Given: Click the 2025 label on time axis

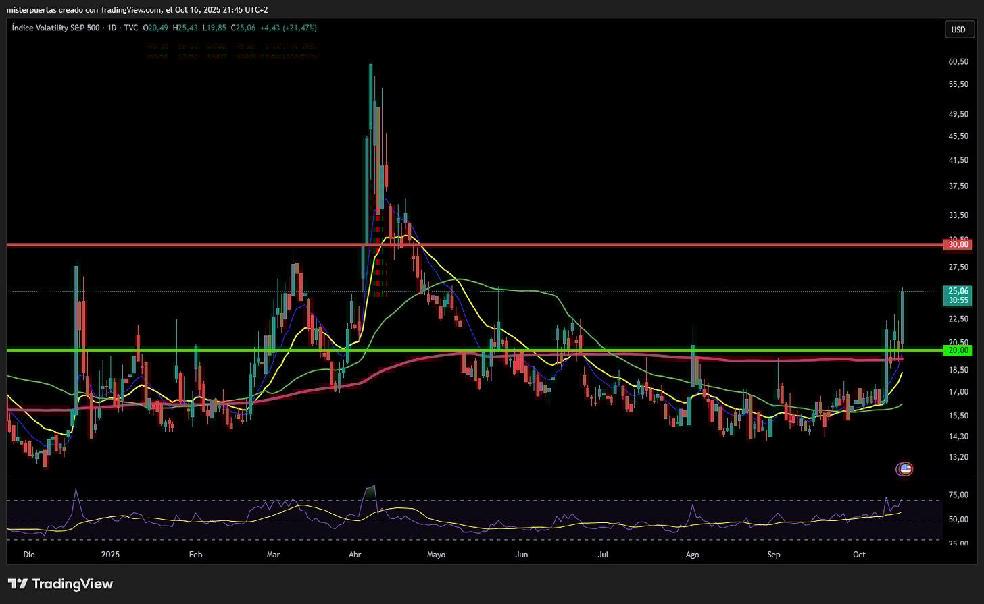Looking at the screenshot, I should point(110,555).
